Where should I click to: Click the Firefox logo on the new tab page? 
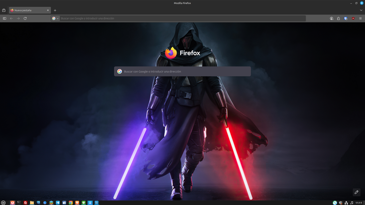(x=182, y=53)
